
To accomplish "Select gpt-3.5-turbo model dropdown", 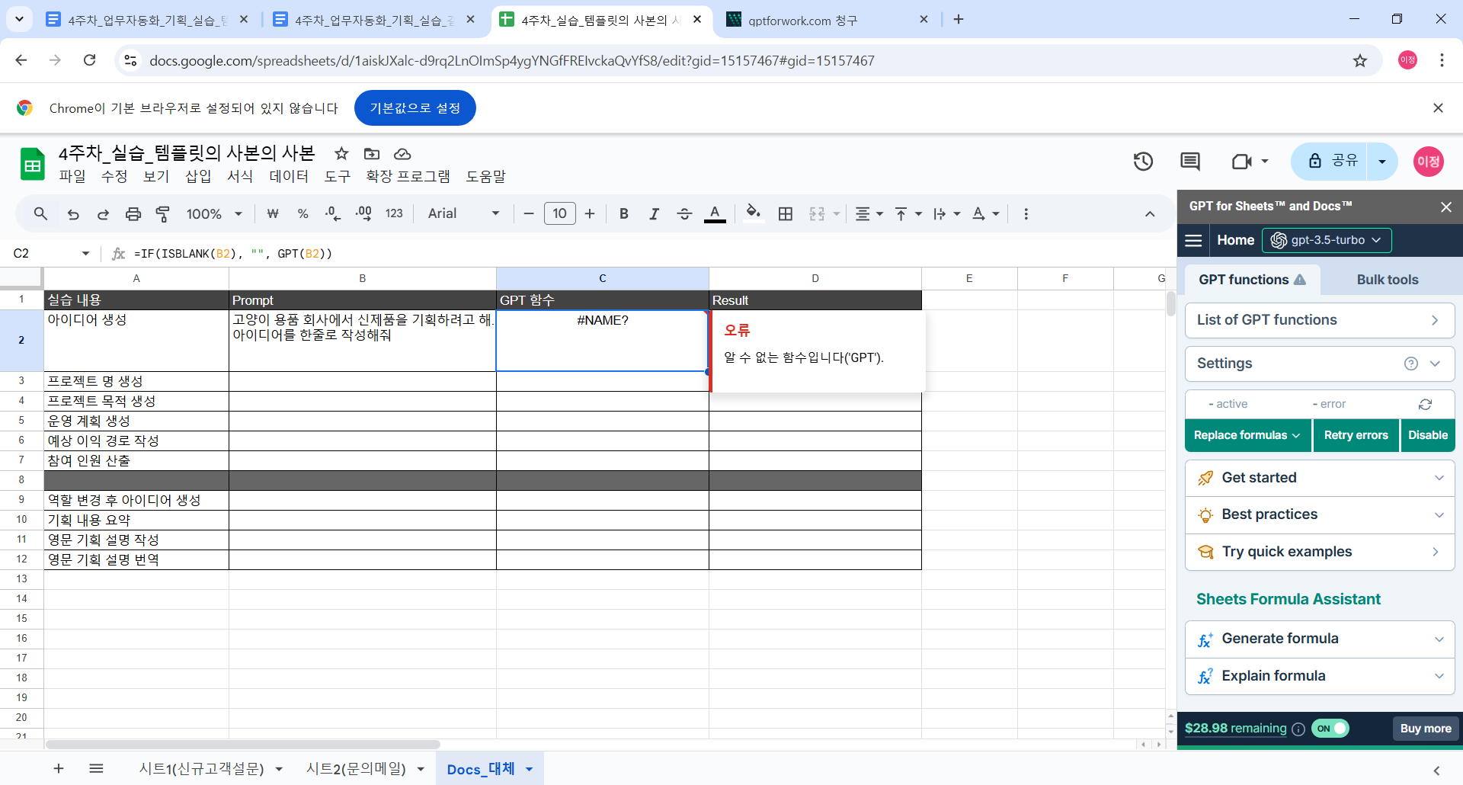I will (x=1327, y=240).
